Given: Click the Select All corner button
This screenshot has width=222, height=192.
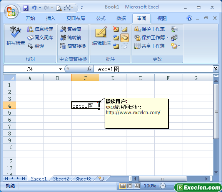Looking at the screenshot, I should (x=10, y=78).
